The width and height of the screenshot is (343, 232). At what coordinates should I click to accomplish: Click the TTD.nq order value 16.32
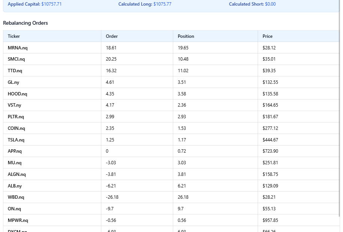[111, 71]
